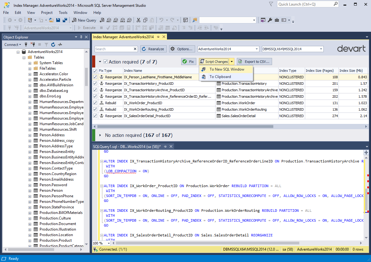Uncheck the IX_WorkOrder_ProductID row checkbox
Viewport: 371px width, 262px height.
(95, 103)
